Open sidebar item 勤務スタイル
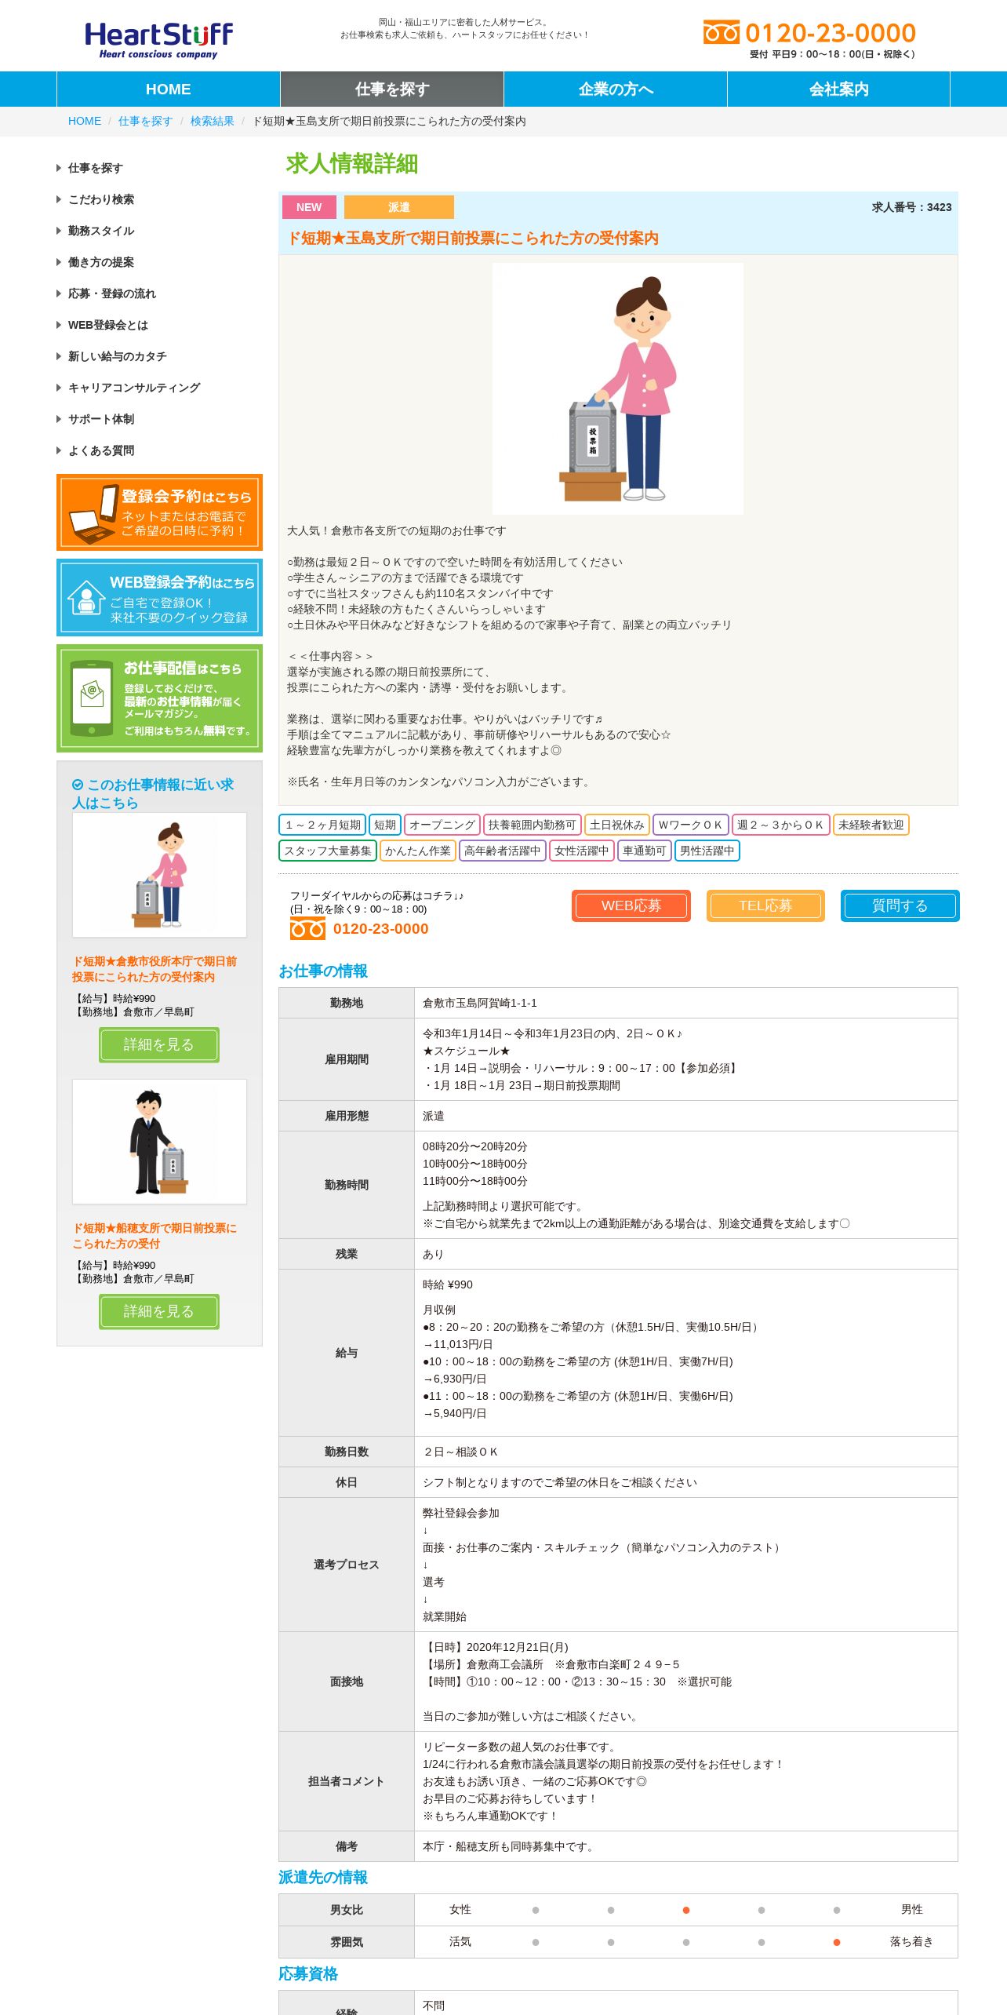Viewport: 1007px width, 2015px height. click(x=101, y=231)
